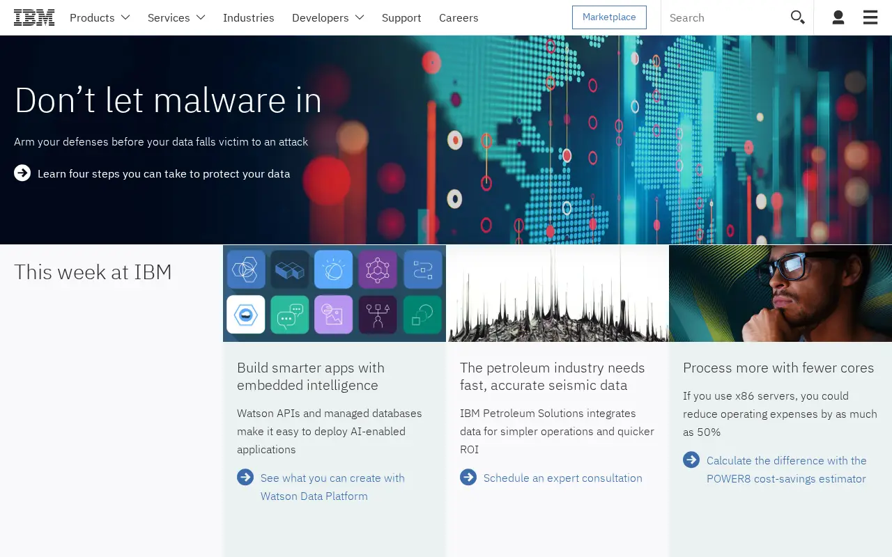This screenshot has height=557, width=892.
Task: Click arrow icon beside POWER8 cost-savings estimator link
Action: (691, 460)
